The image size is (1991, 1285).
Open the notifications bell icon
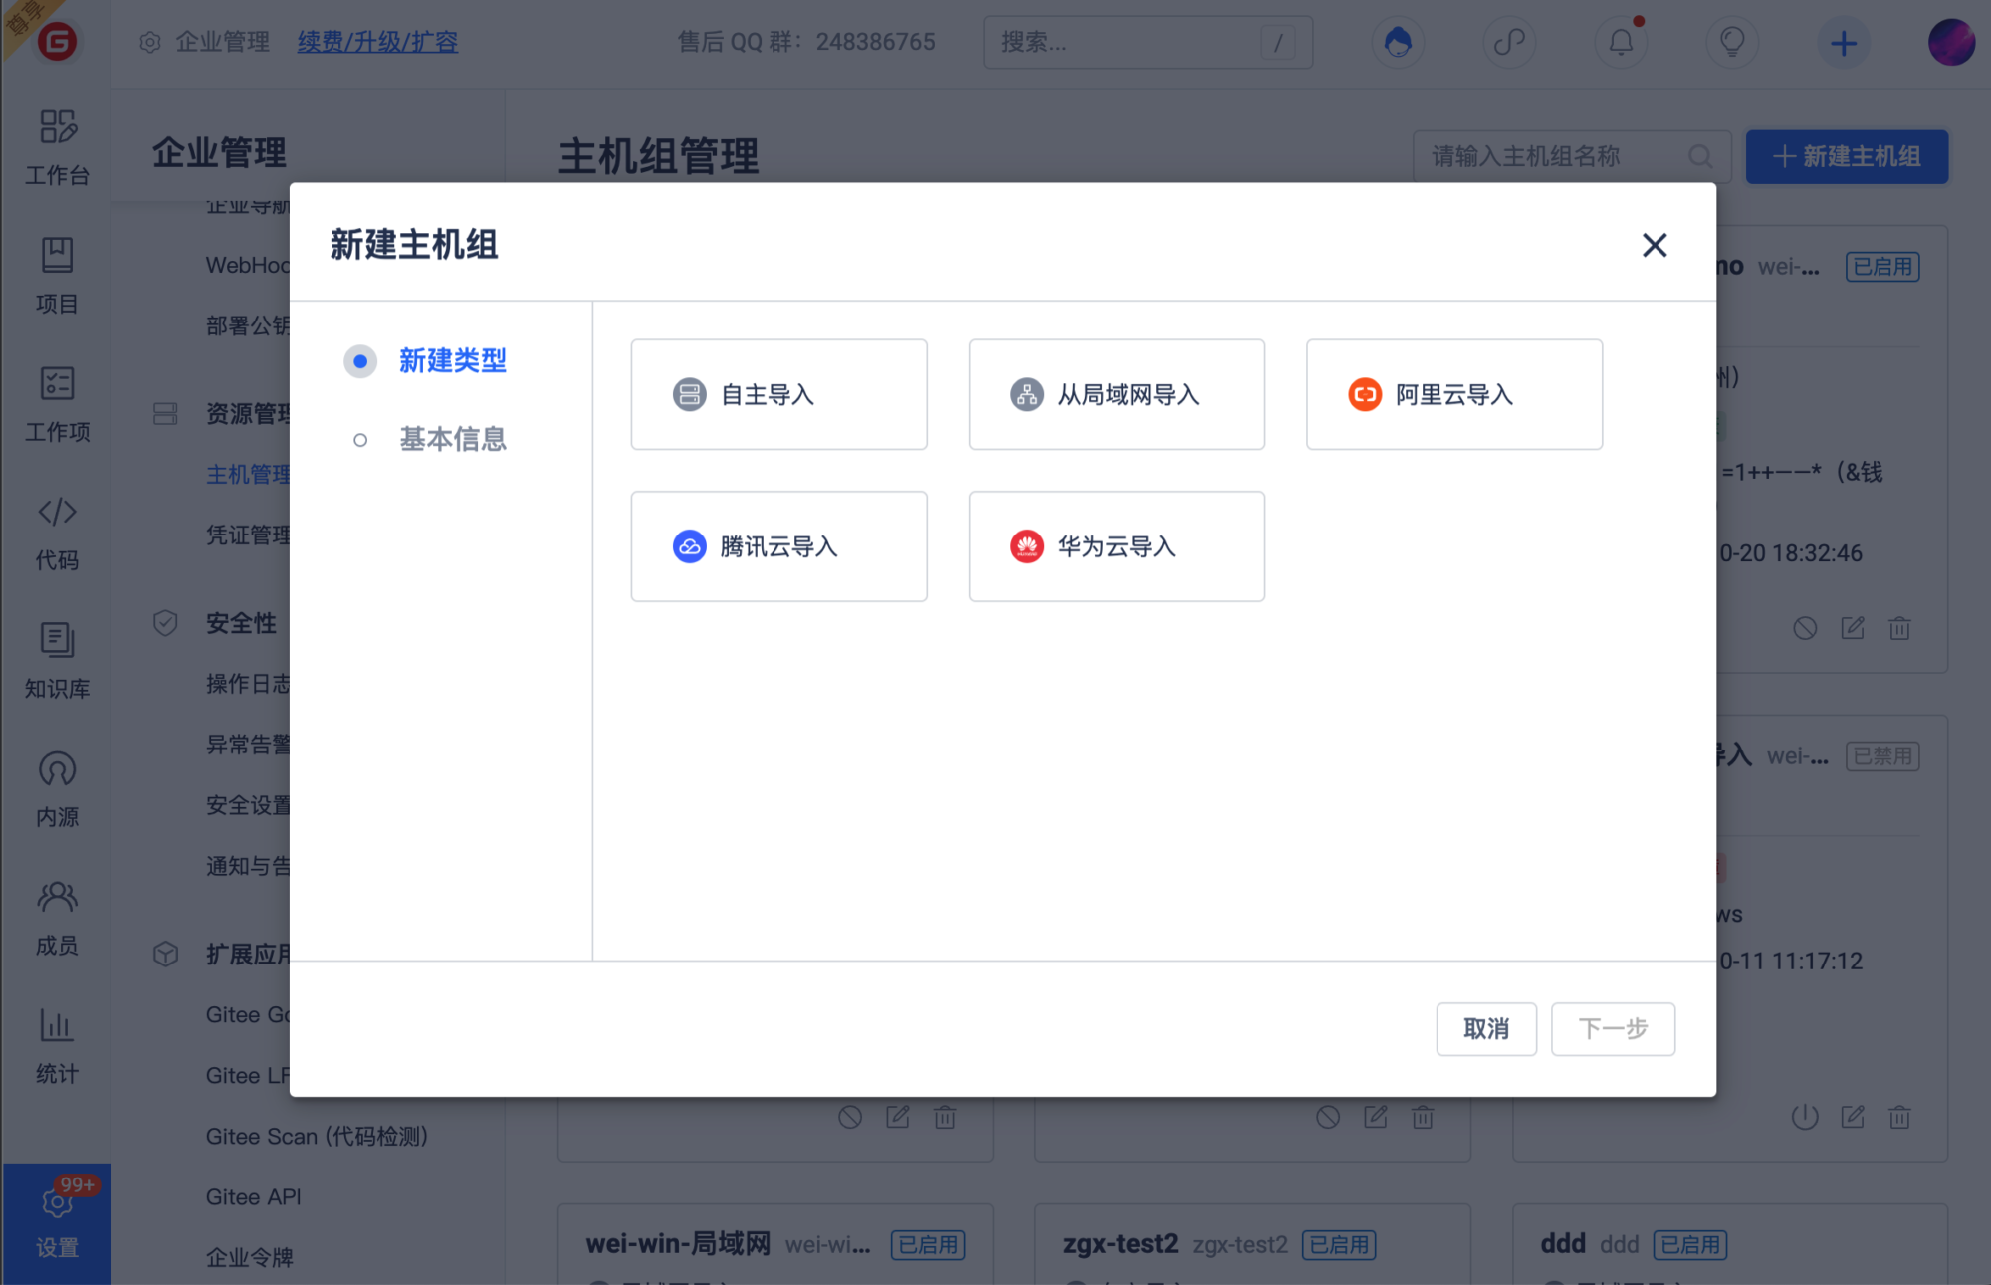(x=1621, y=43)
